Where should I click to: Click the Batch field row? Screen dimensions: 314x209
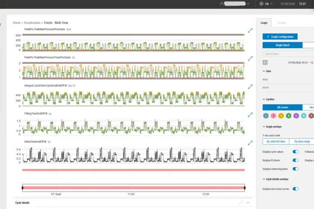click(288, 88)
